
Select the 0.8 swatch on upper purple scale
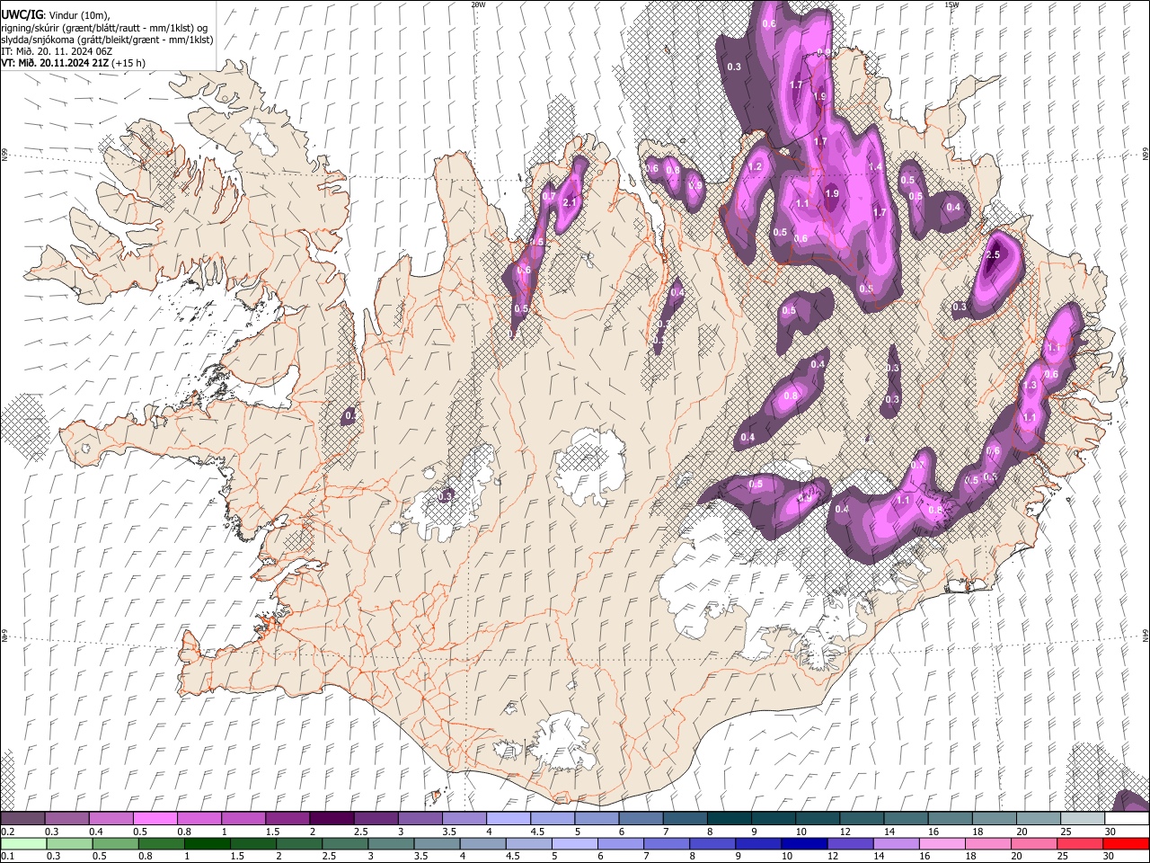click(199, 819)
